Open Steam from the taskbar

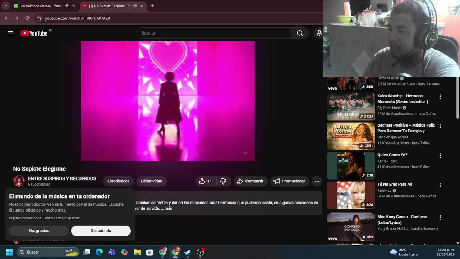pos(188,252)
